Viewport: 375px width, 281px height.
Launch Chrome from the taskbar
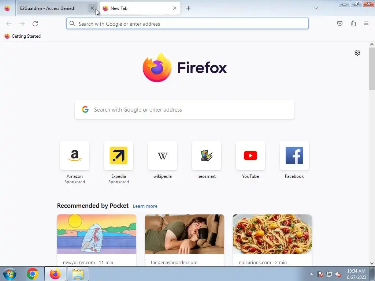pyautogui.click(x=33, y=274)
